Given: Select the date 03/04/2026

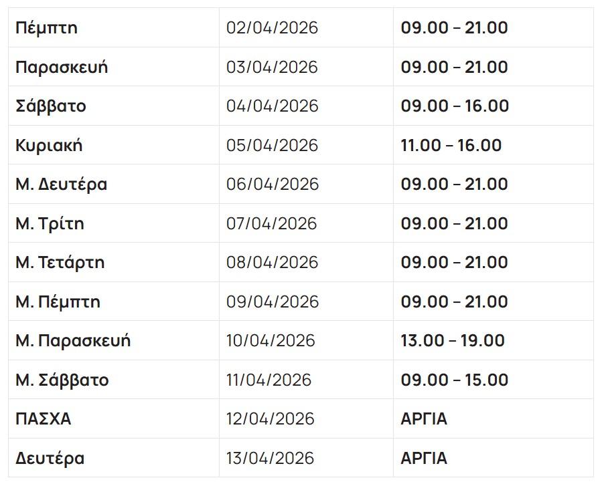Looking at the screenshot, I should tap(272, 68).
